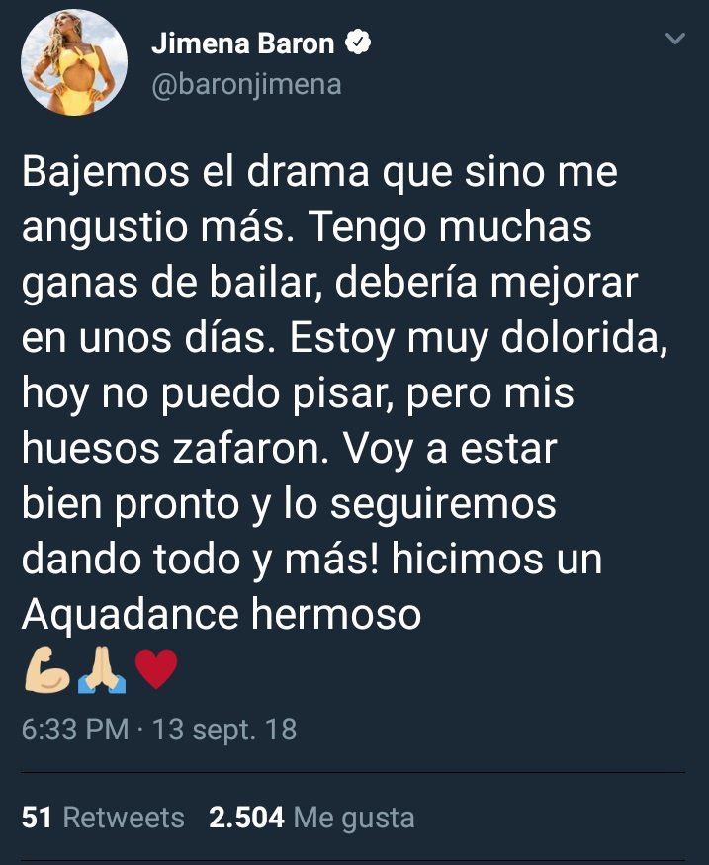The height and width of the screenshot is (865, 709).
Task: Click the phrase 'Bajemos el drama'
Action: coord(196,172)
